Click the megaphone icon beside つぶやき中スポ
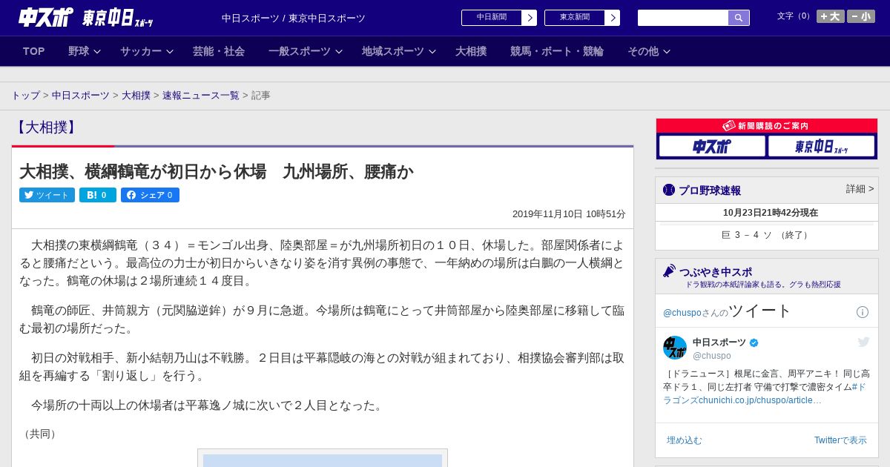Screen dimensions: 890x467 coord(669,271)
